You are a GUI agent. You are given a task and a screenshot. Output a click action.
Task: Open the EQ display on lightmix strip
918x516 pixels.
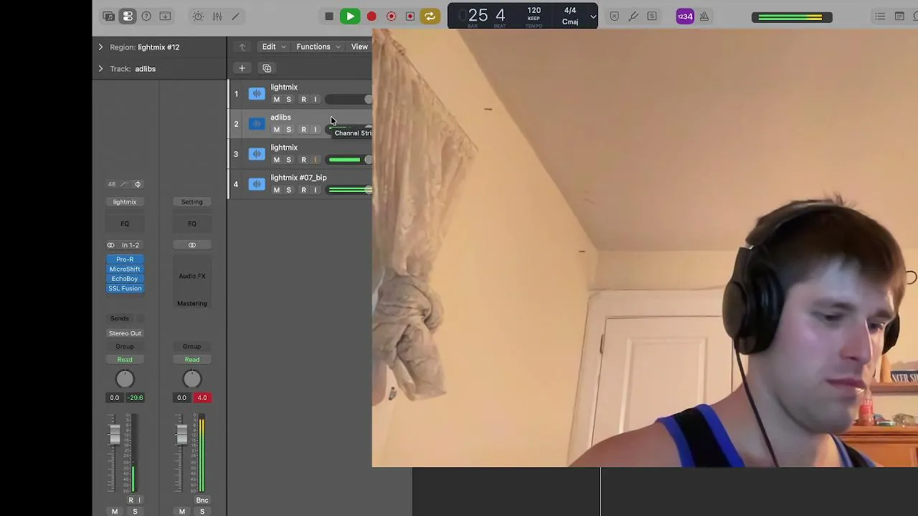click(x=125, y=224)
